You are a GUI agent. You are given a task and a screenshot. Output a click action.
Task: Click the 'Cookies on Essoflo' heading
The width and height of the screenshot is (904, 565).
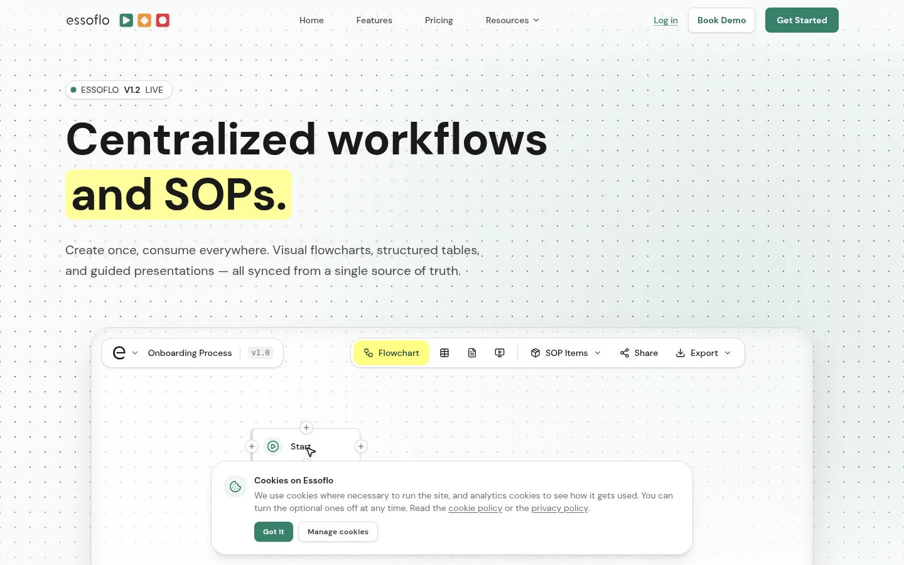pyautogui.click(x=294, y=480)
